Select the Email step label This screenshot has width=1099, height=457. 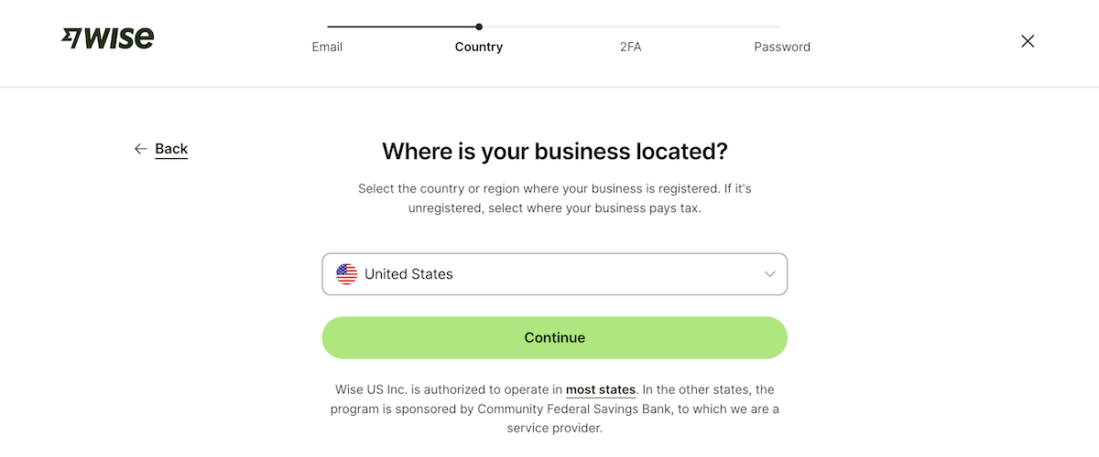point(327,47)
